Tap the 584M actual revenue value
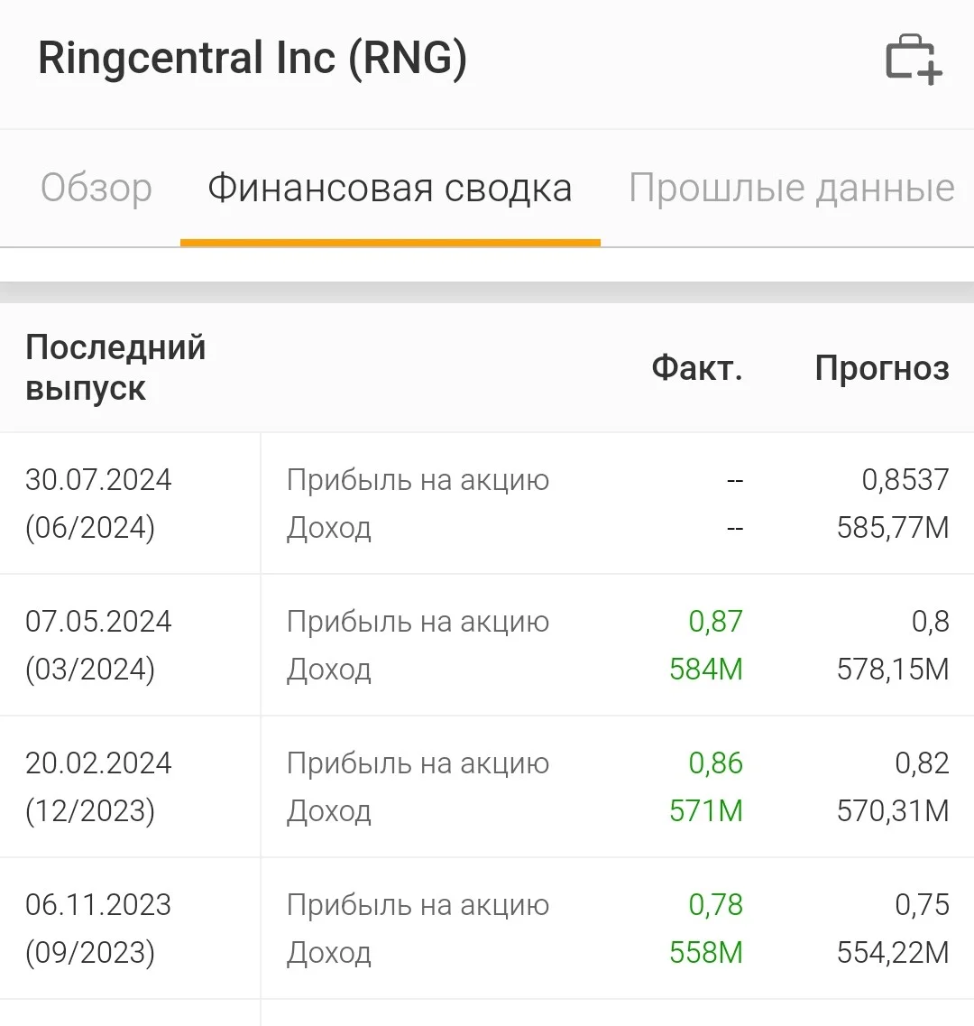The width and height of the screenshot is (974, 1026). tap(706, 669)
